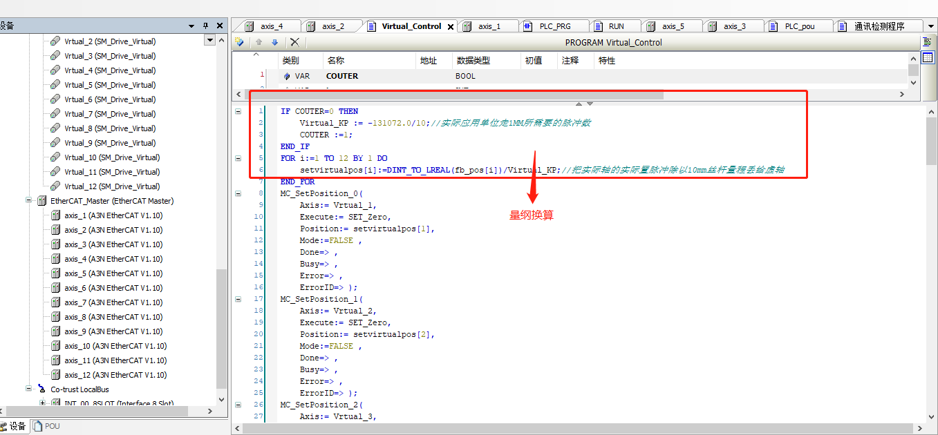Click the 注释 column header
Viewport: 938px width, 435px height.
pyautogui.click(x=576, y=61)
